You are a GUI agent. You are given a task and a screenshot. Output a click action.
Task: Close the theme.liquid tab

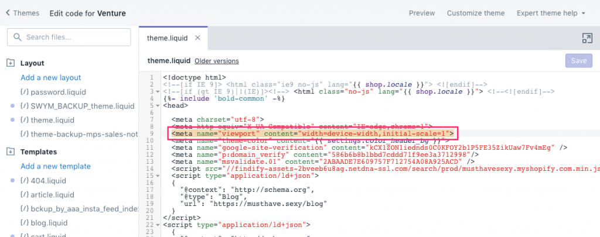click(x=197, y=38)
